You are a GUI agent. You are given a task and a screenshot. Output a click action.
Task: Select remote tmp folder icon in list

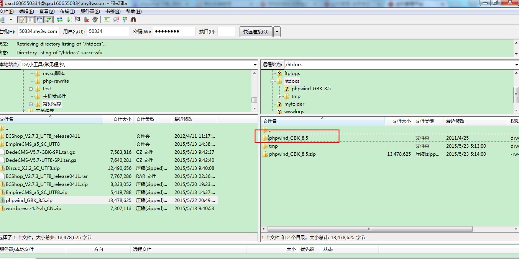(265, 146)
